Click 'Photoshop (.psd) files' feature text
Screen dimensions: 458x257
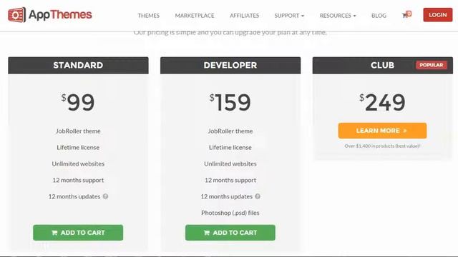pos(230,213)
